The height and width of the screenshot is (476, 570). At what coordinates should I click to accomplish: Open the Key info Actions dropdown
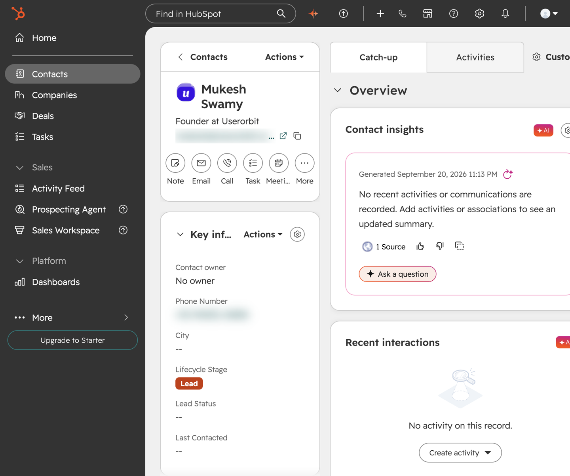pos(263,234)
